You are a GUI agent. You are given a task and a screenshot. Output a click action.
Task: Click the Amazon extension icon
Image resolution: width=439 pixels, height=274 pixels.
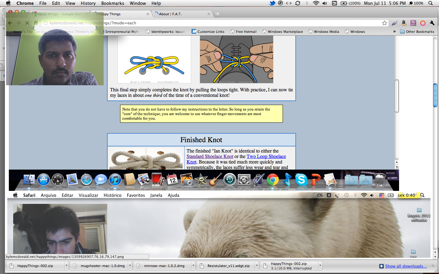tap(404, 23)
